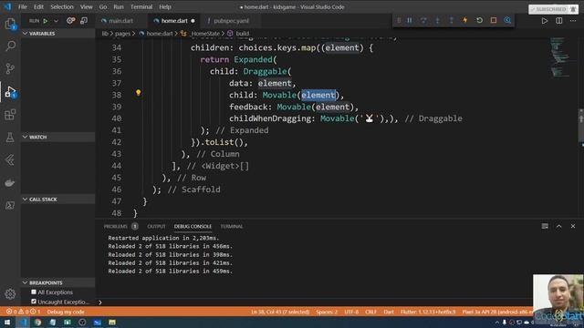Open the Source Control view
The width and height of the screenshot is (584, 328).
[x=10, y=68]
